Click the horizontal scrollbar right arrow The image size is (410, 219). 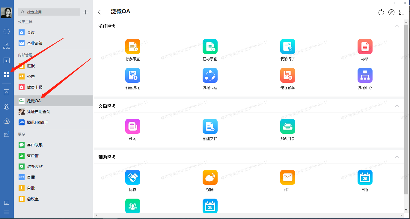click(402, 215)
